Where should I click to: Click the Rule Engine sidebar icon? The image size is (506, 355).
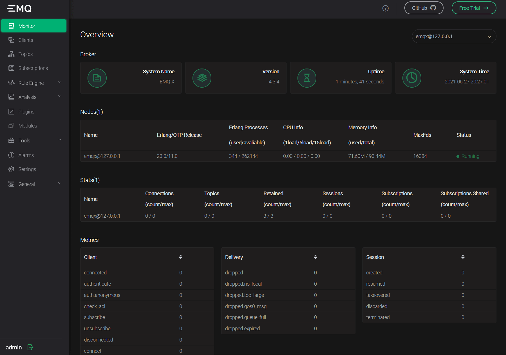click(x=11, y=83)
